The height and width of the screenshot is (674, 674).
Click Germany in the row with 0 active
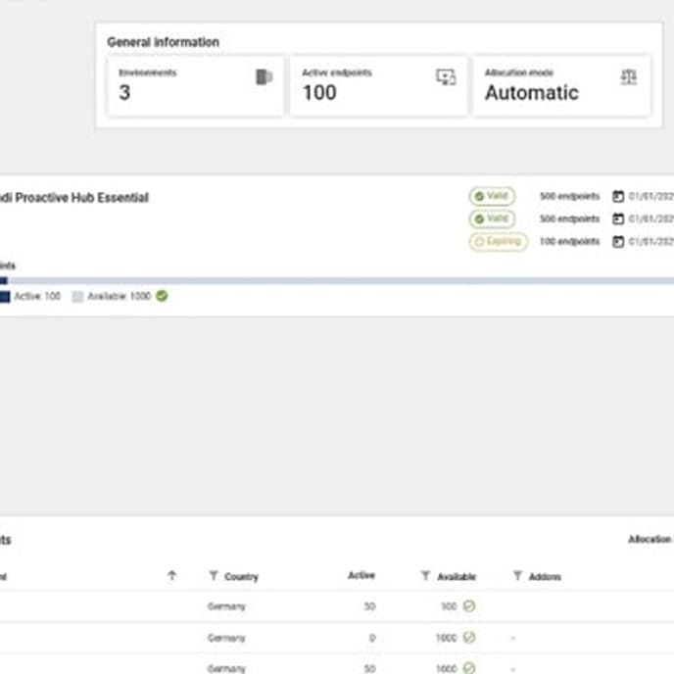click(226, 638)
